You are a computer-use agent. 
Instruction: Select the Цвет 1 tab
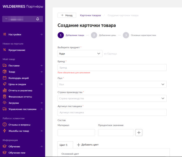click(65, 145)
